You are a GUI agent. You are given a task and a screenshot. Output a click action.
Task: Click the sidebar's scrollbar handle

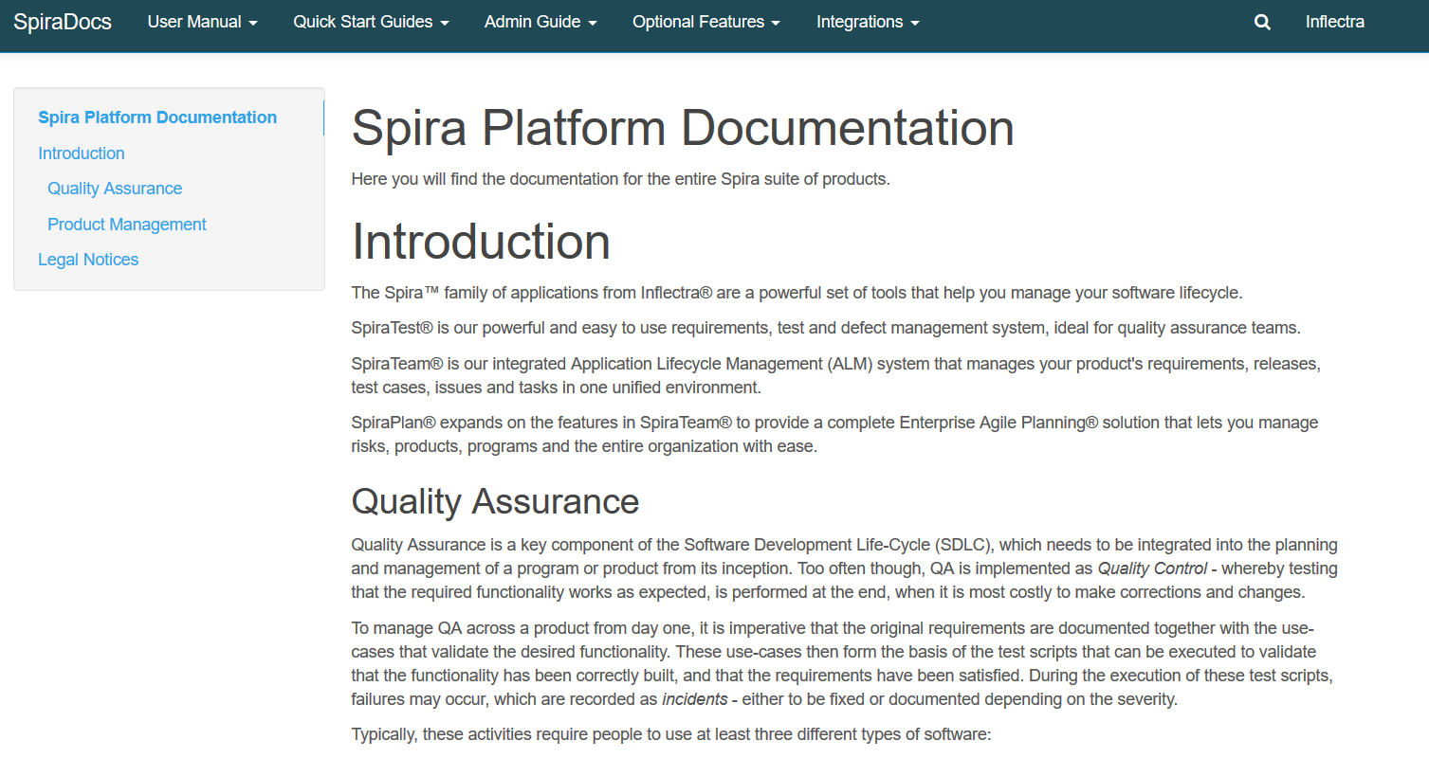coord(323,117)
